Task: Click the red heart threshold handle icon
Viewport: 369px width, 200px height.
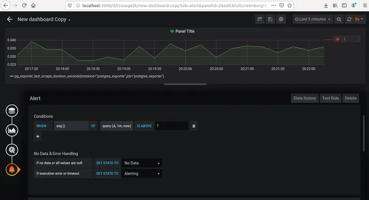Action: pyautogui.click(x=337, y=39)
